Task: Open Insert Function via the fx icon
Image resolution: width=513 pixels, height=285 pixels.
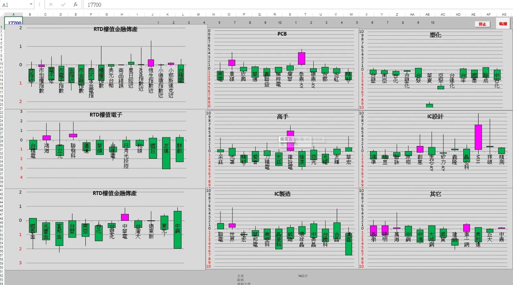Action: click(76, 5)
